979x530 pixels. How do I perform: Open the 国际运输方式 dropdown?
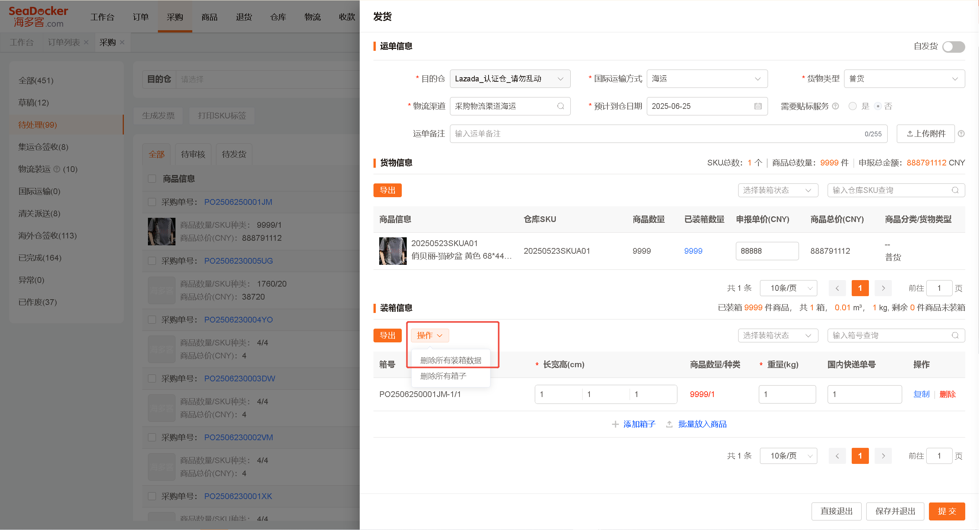pyautogui.click(x=707, y=79)
